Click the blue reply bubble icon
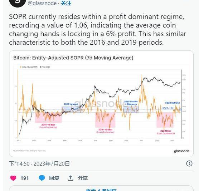The height and width of the screenshot is (191, 199). 42,178
